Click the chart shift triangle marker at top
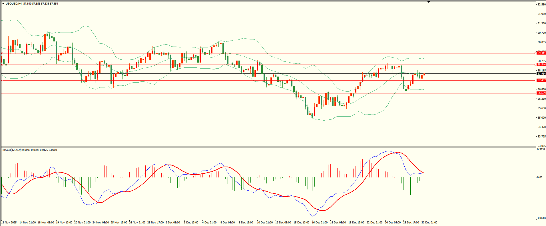 click(429, 2)
